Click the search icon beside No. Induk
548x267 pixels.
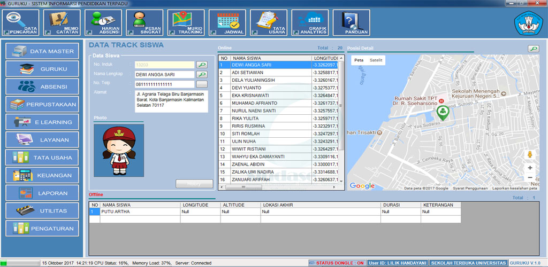tap(201, 65)
